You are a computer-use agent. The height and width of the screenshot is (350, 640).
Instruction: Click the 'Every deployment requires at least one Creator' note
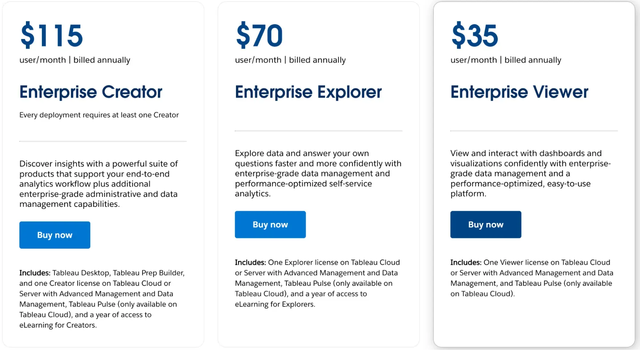click(99, 115)
